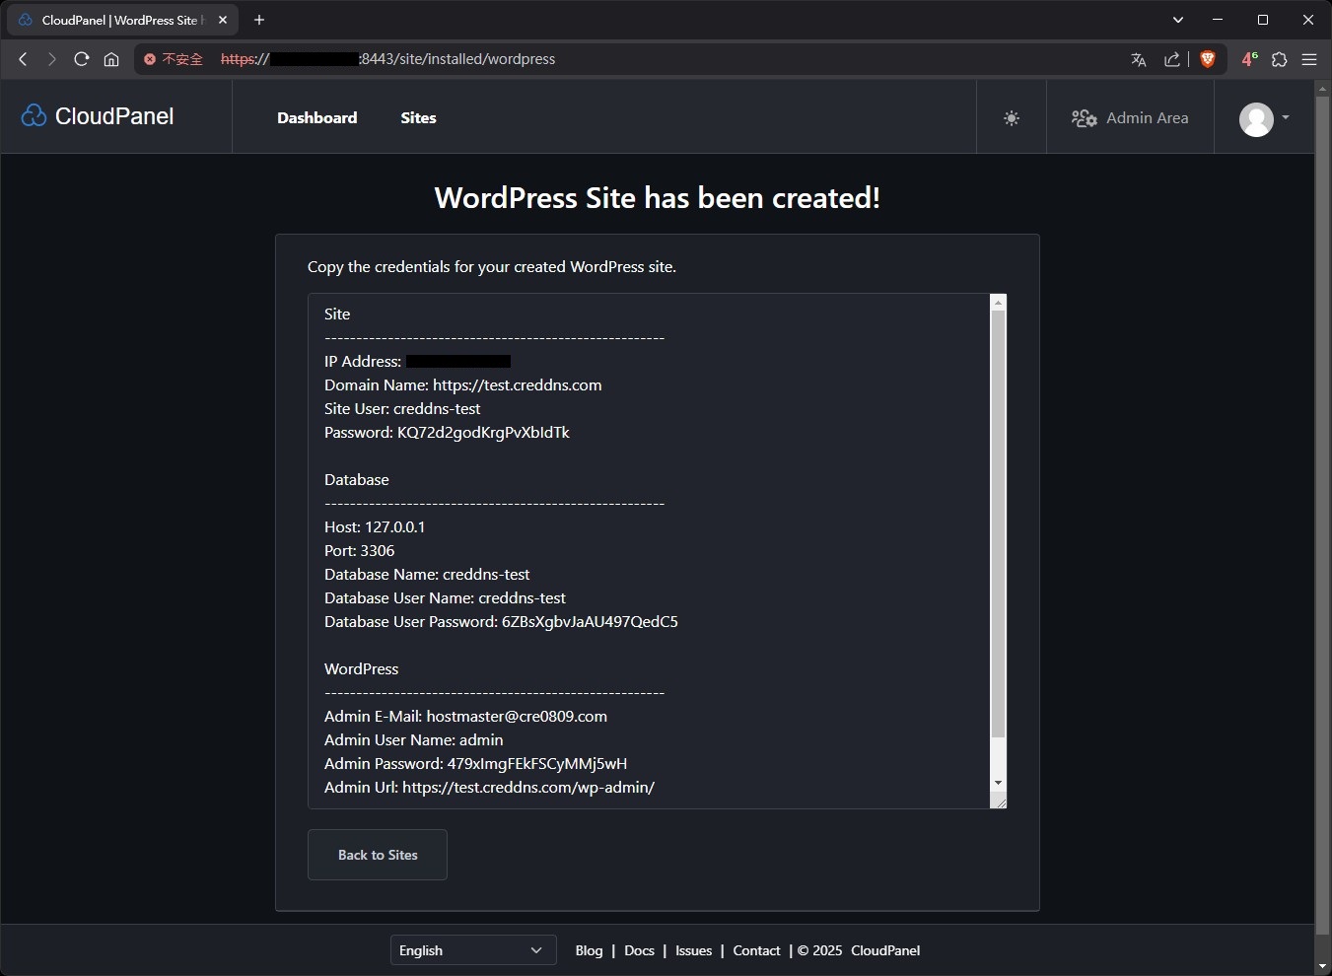This screenshot has height=976, width=1332.
Task: Open the Blog link in footer
Action: (x=589, y=950)
